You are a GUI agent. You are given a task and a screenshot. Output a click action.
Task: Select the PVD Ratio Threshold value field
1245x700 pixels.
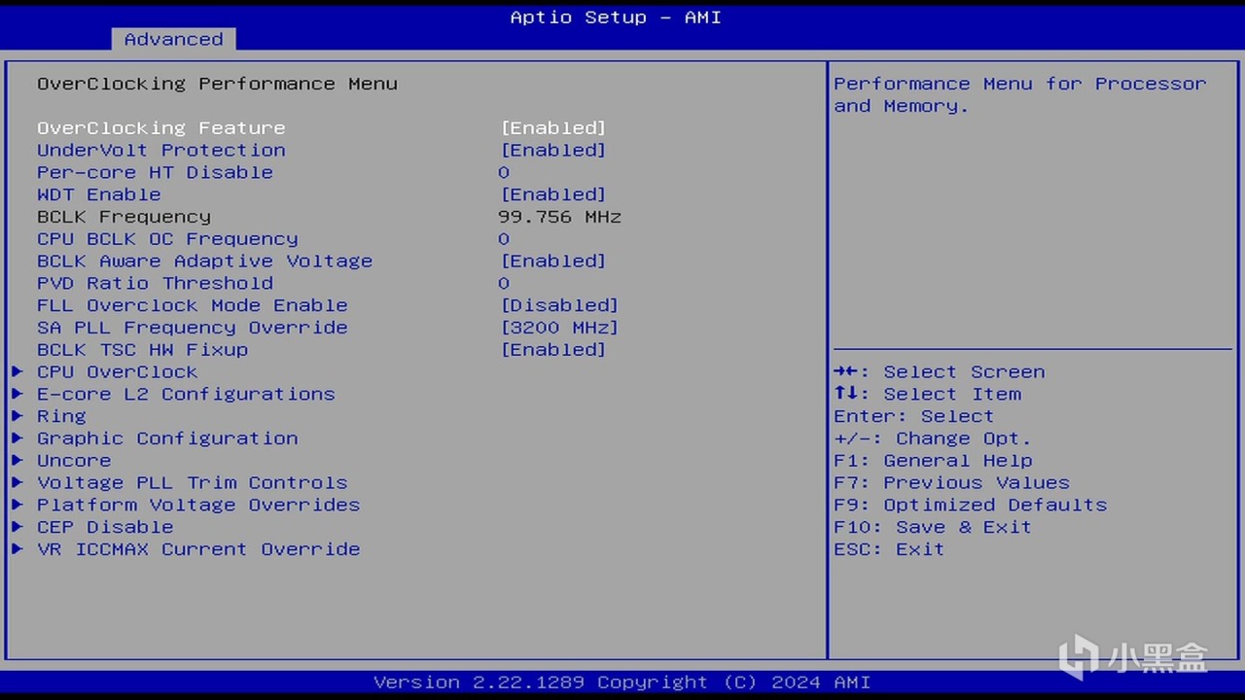504,284
